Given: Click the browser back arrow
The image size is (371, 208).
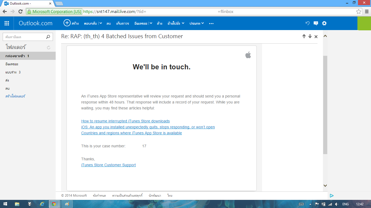Looking at the screenshot, I should pos(5,11).
